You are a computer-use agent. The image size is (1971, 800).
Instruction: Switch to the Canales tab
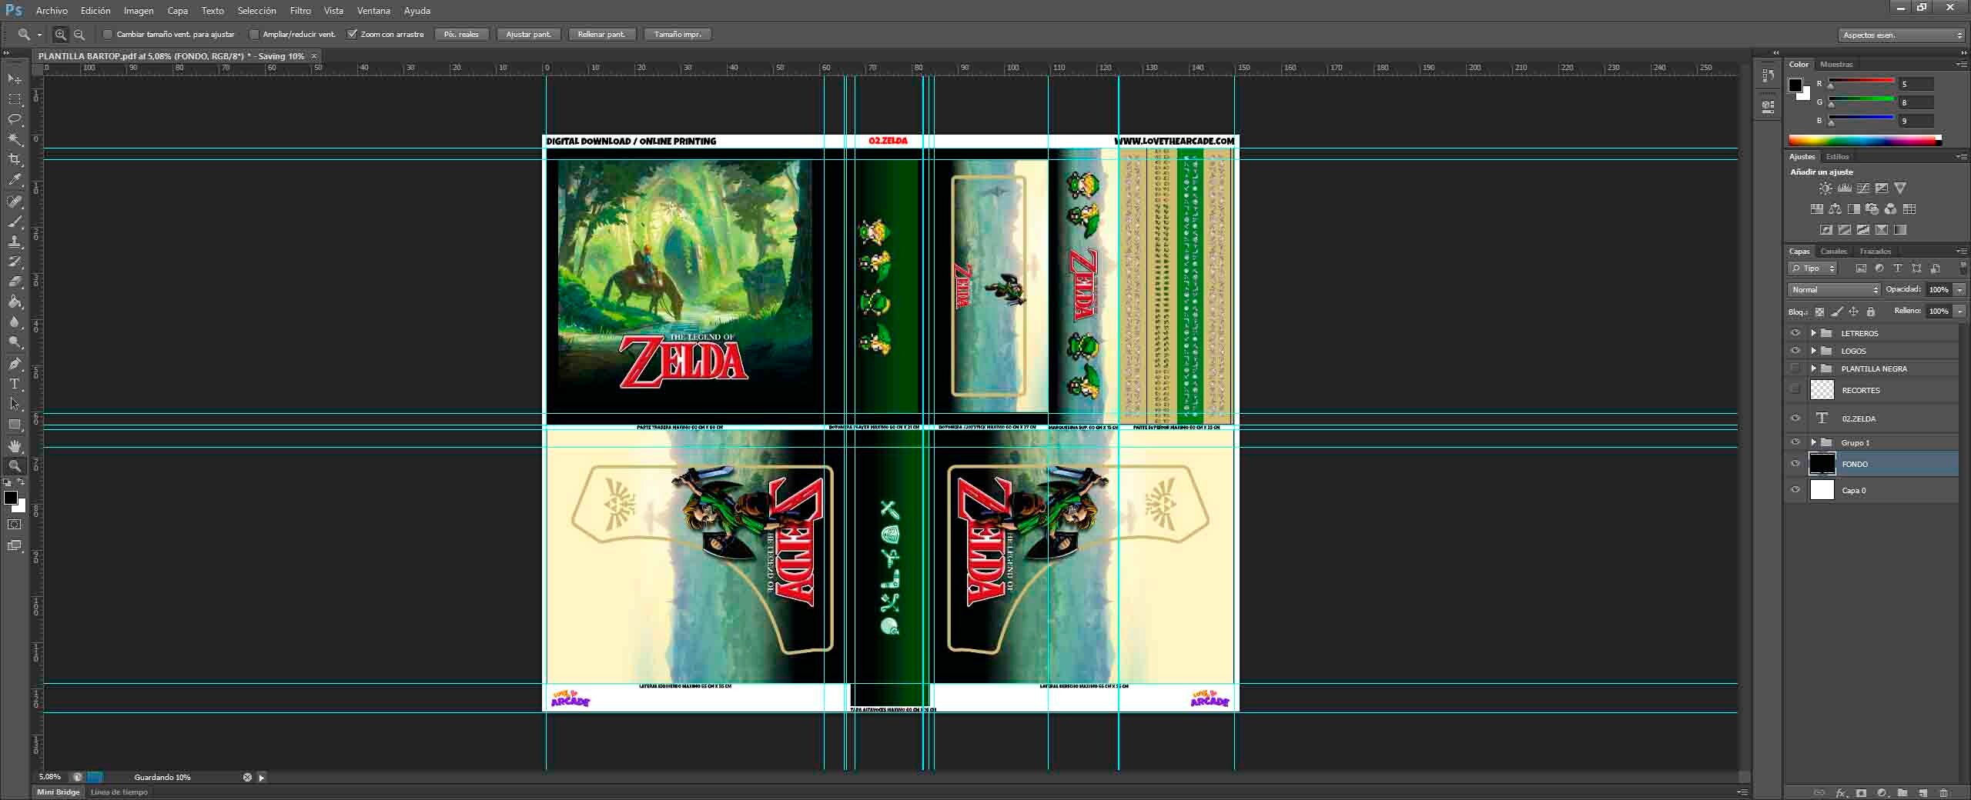pyautogui.click(x=1833, y=251)
